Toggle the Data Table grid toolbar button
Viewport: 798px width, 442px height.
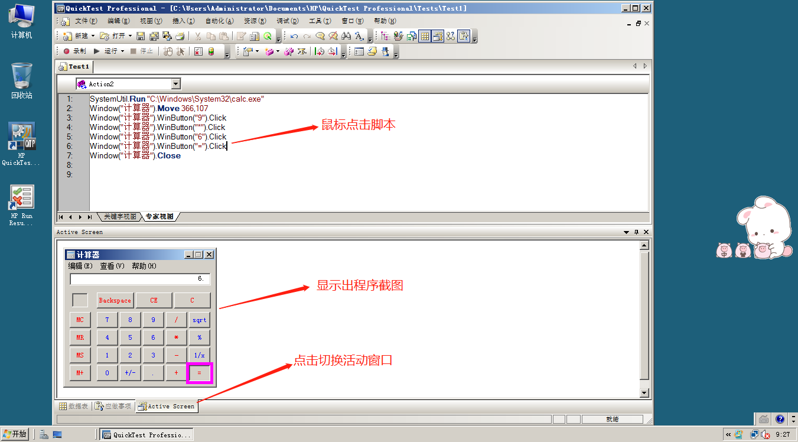[424, 36]
